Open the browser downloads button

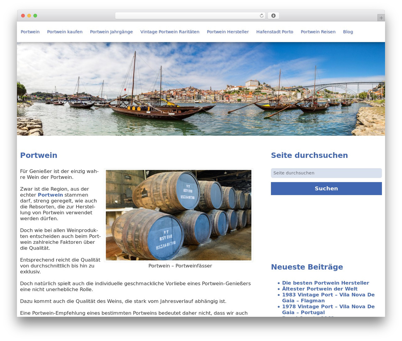click(273, 16)
